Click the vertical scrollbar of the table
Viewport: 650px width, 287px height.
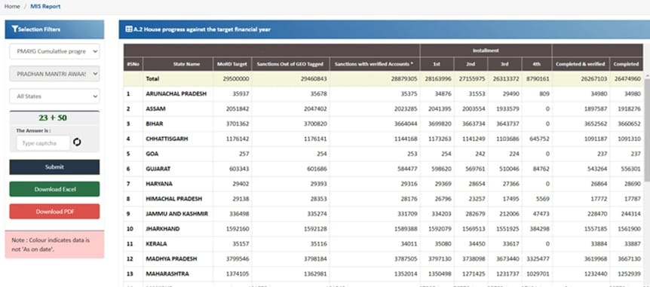tap(647, 130)
